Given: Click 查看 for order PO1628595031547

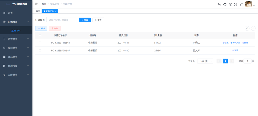Looking at the screenshot, I should 235,51.
